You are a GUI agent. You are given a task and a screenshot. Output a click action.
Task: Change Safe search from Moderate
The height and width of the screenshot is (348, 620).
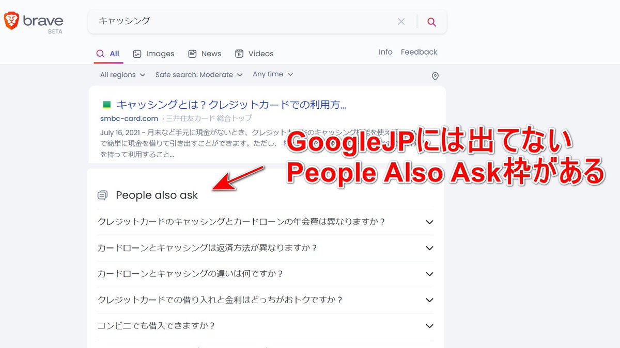point(198,74)
